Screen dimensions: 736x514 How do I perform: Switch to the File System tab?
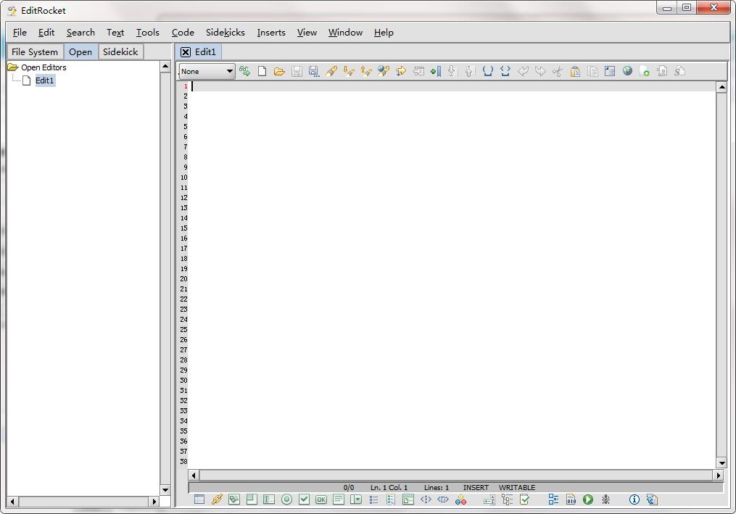[35, 51]
